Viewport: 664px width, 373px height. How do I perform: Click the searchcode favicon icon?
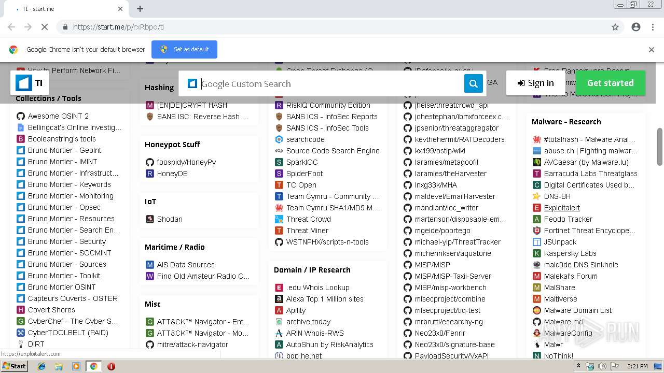(x=279, y=139)
